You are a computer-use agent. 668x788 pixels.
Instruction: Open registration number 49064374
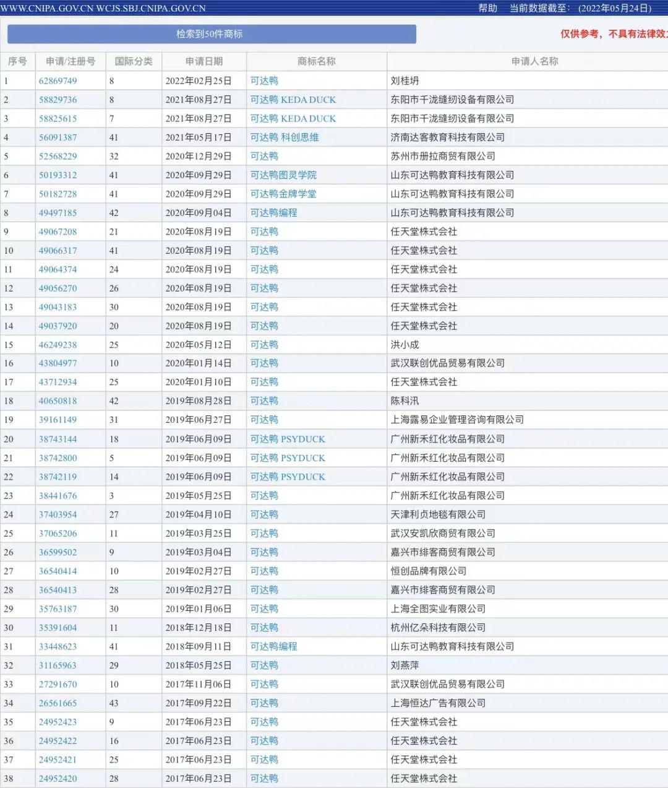58,269
